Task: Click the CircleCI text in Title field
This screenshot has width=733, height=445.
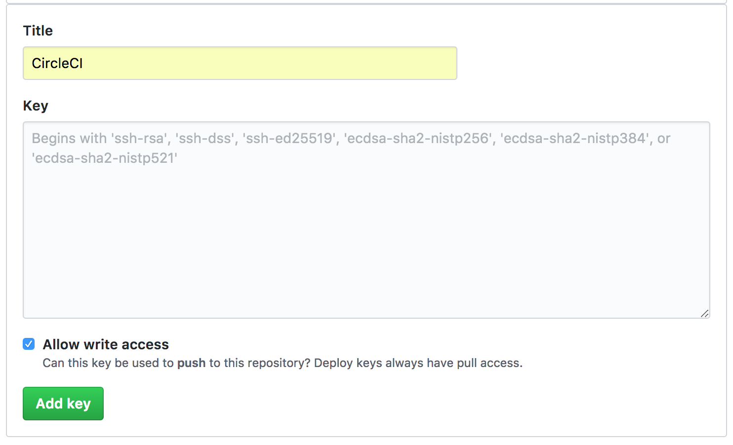Action: [x=57, y=63]
